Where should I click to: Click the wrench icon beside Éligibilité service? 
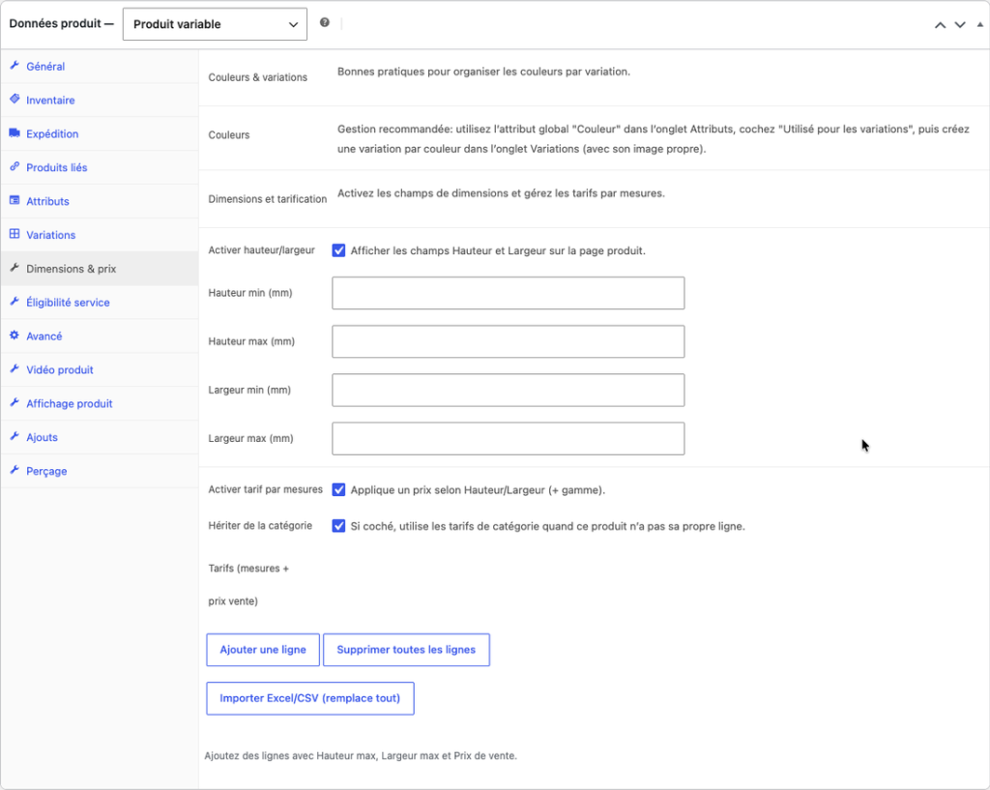pos(15,302)
